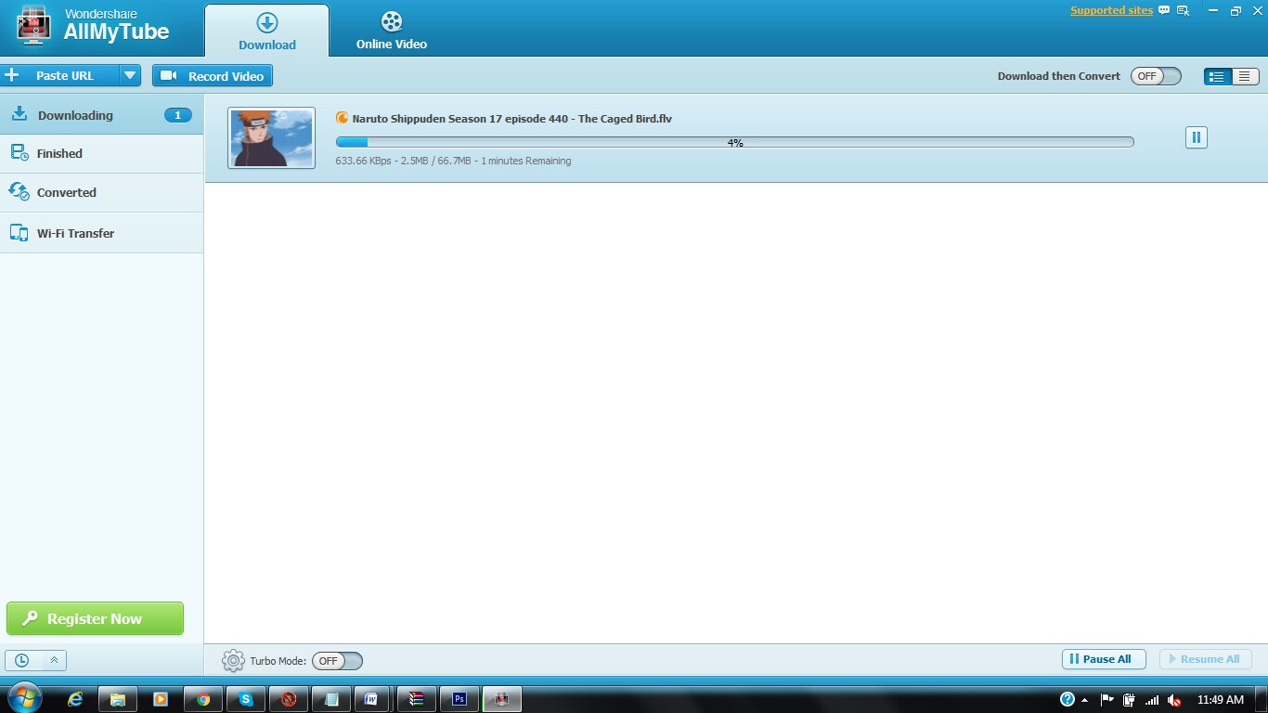Switch to detailed list view

(x=1217, y=76)
